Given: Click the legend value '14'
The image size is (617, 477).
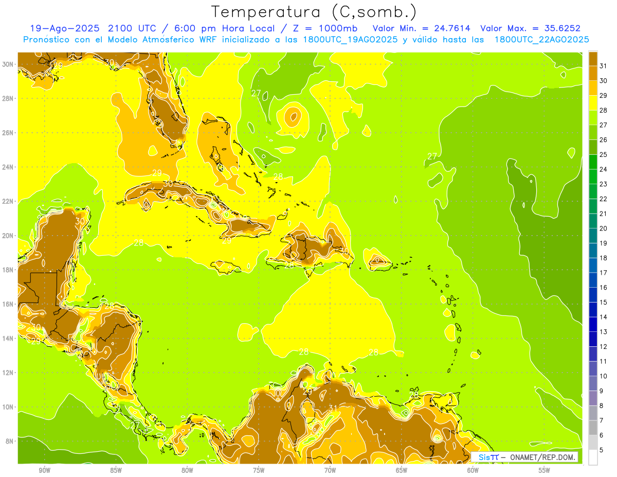Looking at the screenshot, I should point(604,317).
